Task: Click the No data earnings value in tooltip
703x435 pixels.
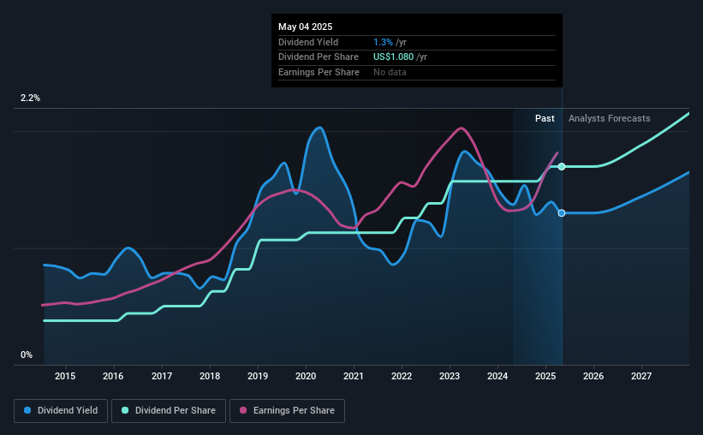Action: tap(390, 72)
